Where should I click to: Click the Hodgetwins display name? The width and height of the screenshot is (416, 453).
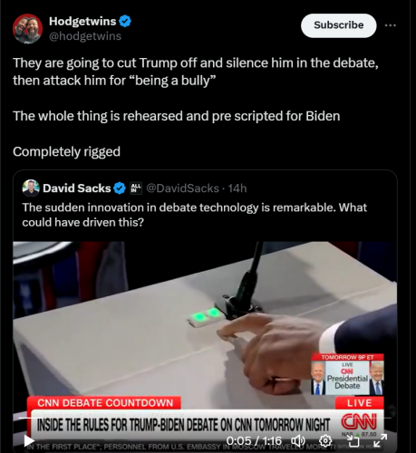pyautogui.click(x=82, y=21)
